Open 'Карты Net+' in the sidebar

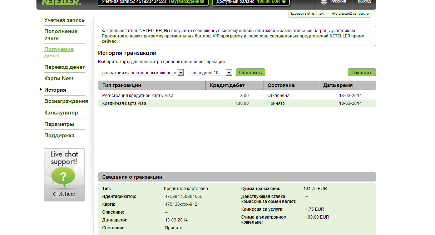pos(59,78)
